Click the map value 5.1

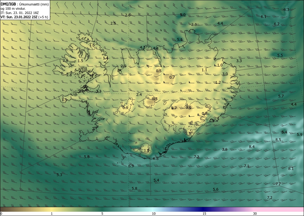point(180,39)
